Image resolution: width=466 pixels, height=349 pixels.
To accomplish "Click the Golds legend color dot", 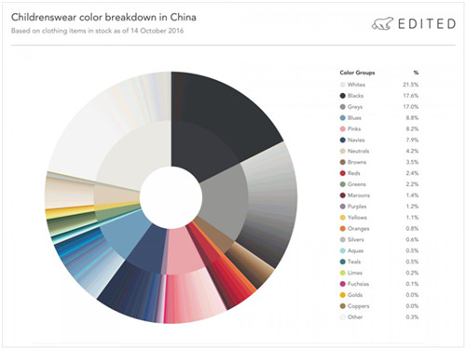I will pyautogui.click(x=343, y=295).
